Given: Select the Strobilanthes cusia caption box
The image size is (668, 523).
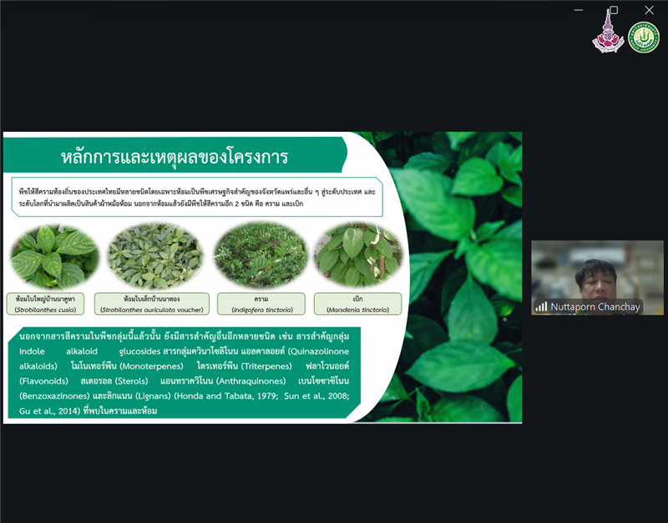Looking at the screenshot, I should pos(45,304).
